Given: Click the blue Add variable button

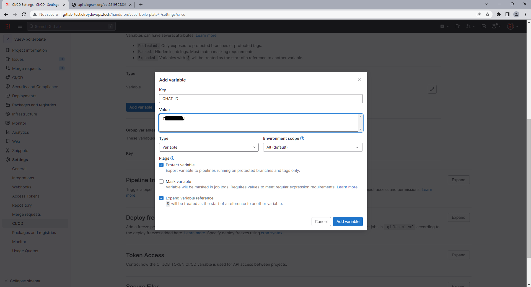Looking at the screenshot, I should tap(348, 222).
